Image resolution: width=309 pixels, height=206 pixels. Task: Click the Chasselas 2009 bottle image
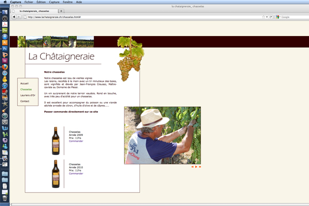click(56, 141)
